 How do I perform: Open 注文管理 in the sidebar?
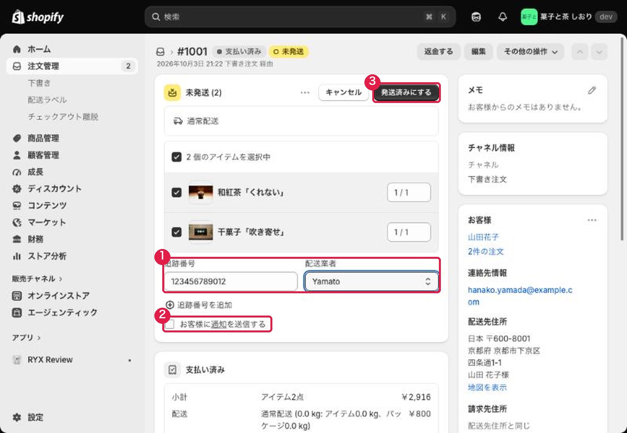click(72, 66)
